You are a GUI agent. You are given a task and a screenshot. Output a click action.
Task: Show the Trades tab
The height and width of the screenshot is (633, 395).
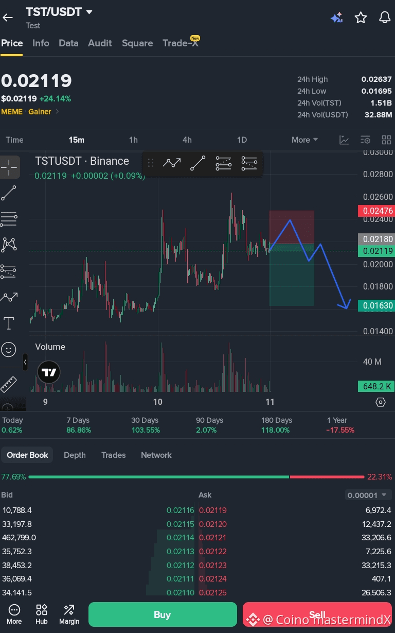(x=114, y=455)
